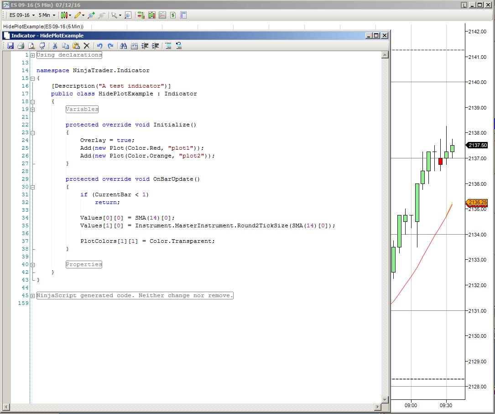Collapse class block on line 18
This screenshot has height=414, width=495.
[32, 102]
